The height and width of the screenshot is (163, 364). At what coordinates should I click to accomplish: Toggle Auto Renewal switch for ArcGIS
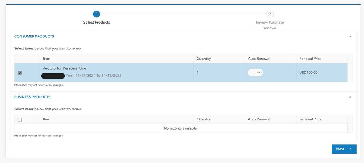point(255,73)
